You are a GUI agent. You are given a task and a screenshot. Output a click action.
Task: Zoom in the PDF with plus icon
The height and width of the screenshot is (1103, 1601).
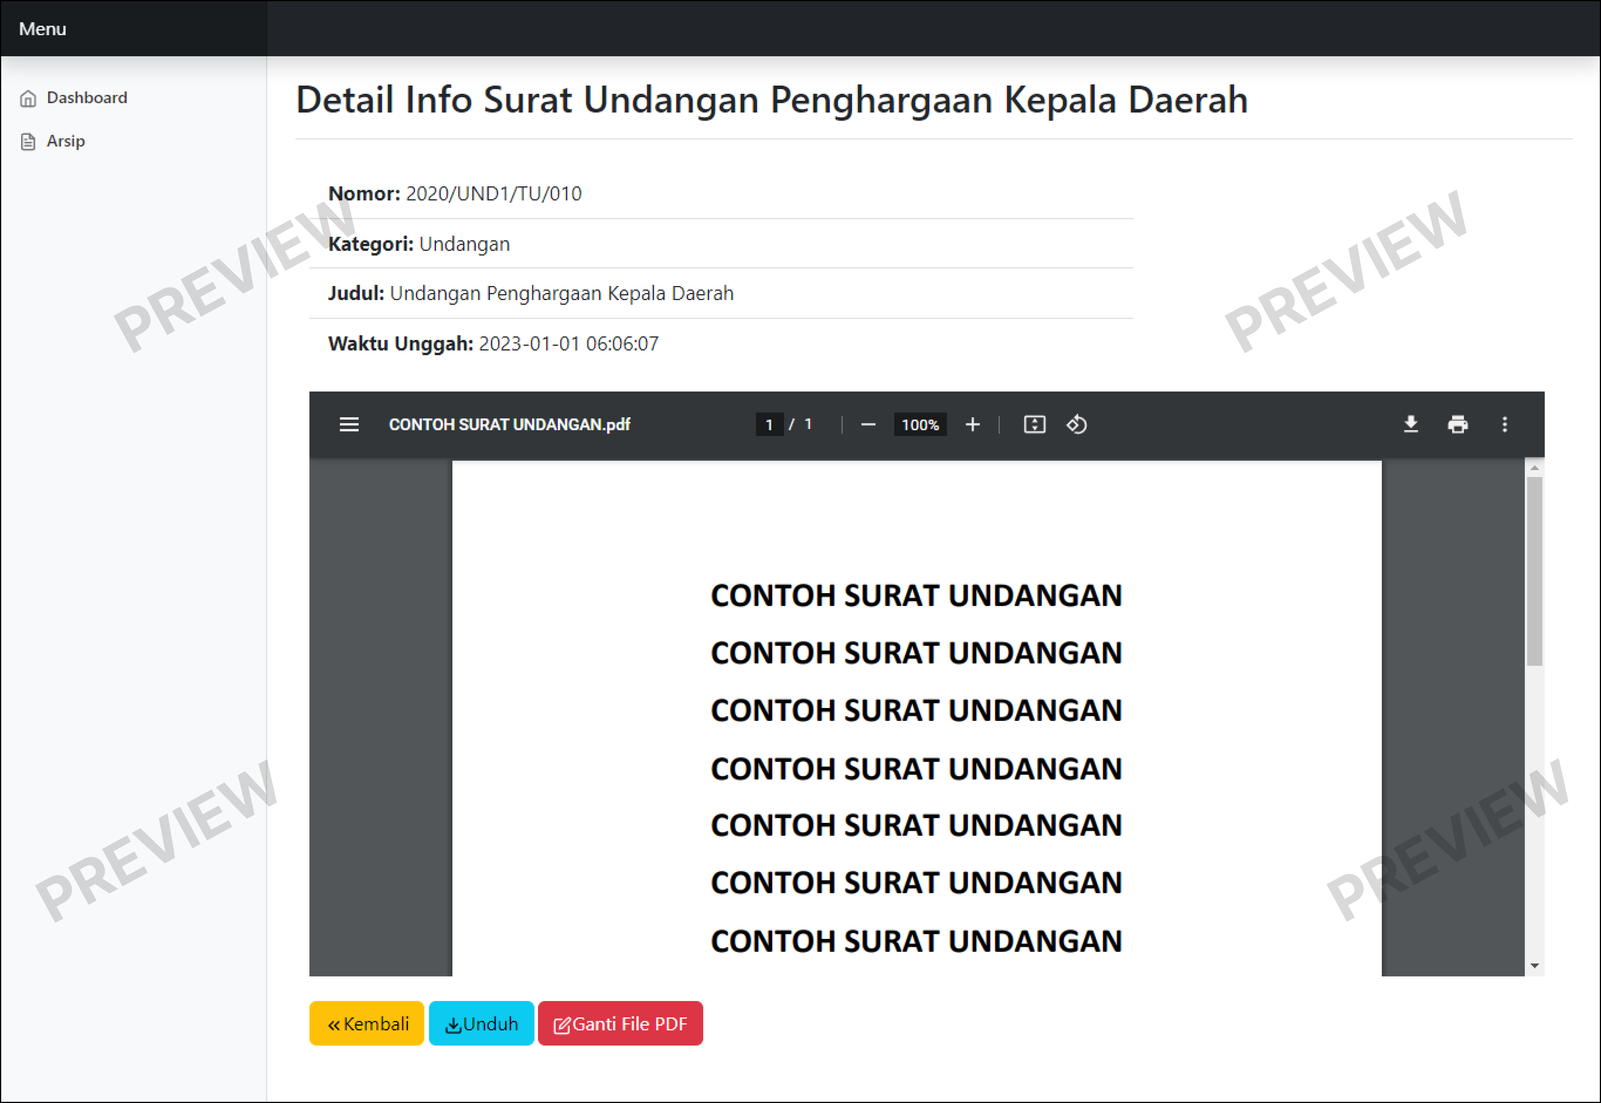[972, 424]
